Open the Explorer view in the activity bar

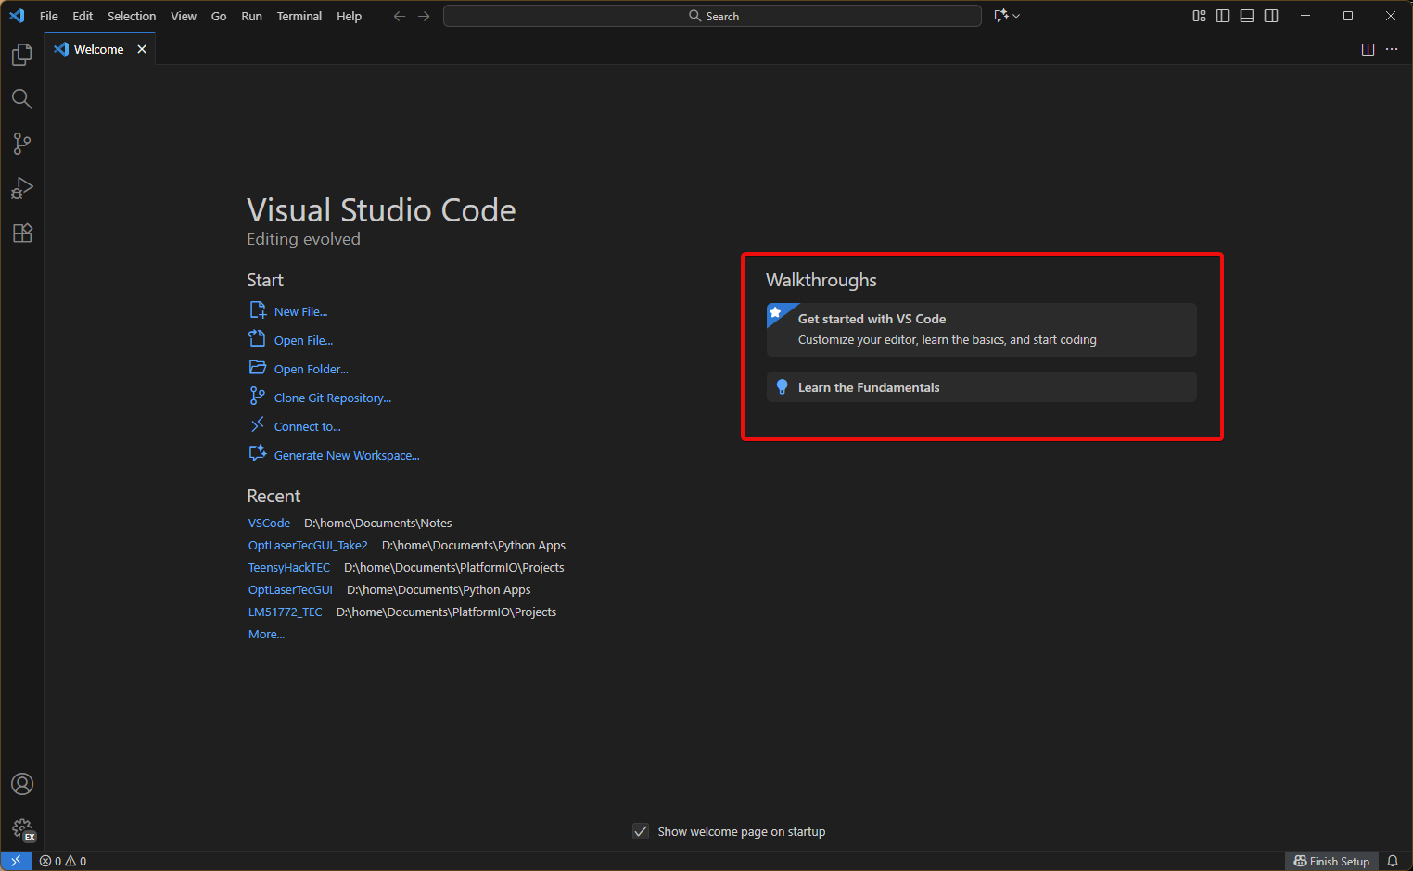click(22, 55)
